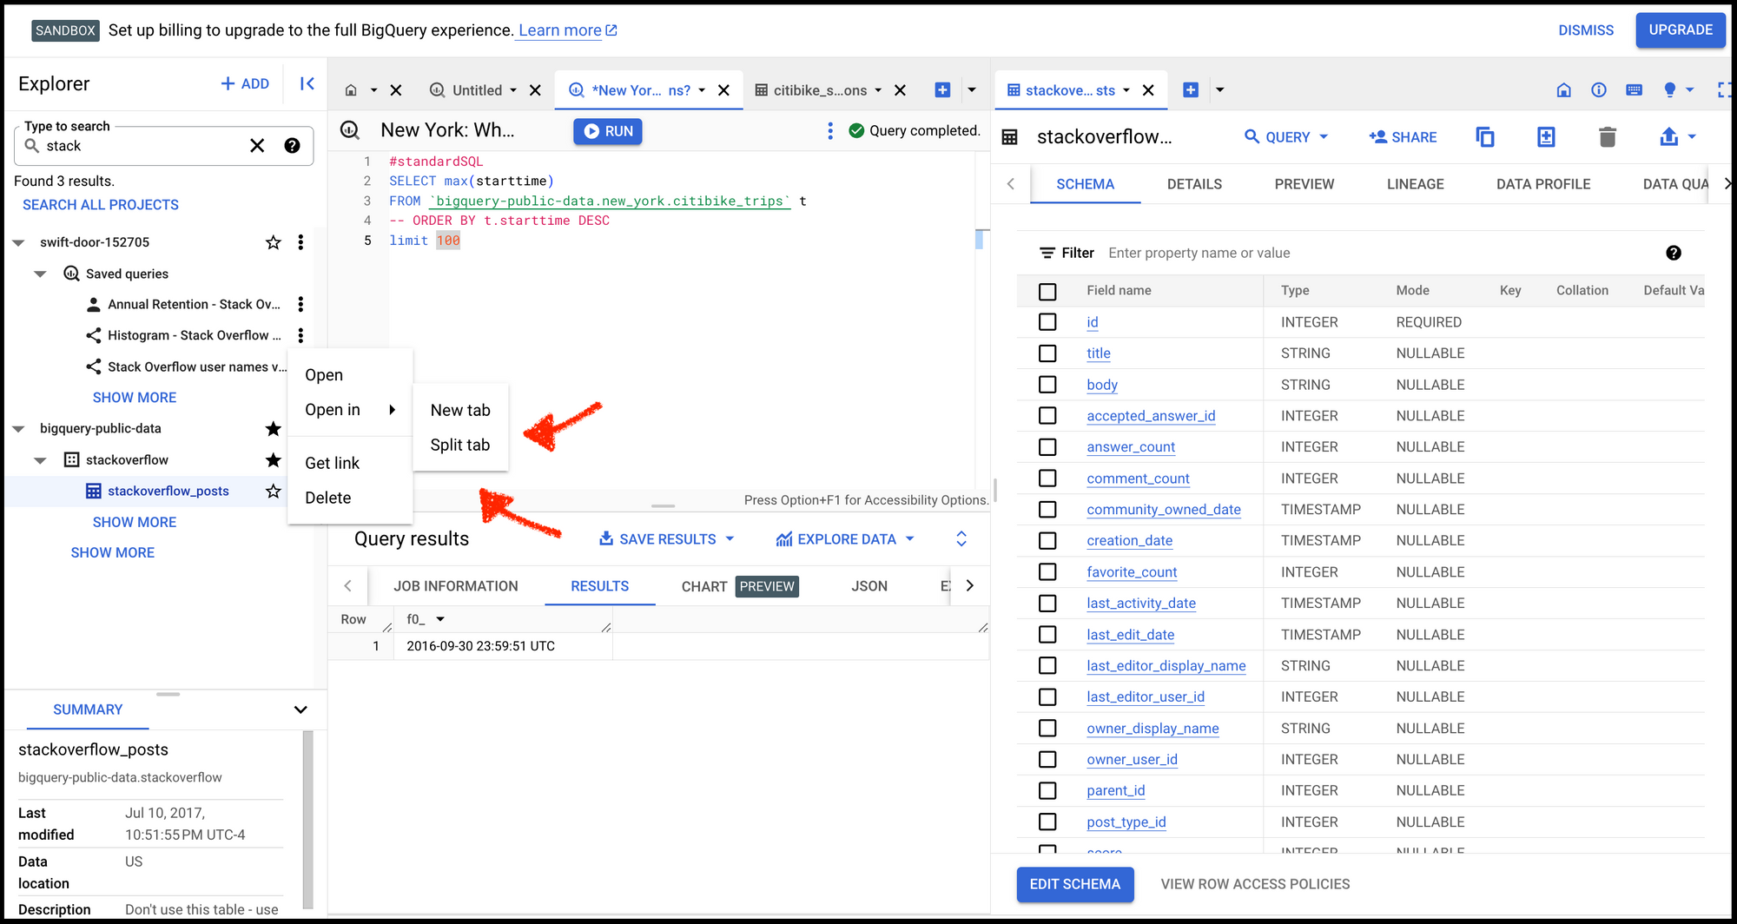Screen dimensions: 1737x924
Task: Open the JOB INFORMATION results tab
Action: [455, 586]
